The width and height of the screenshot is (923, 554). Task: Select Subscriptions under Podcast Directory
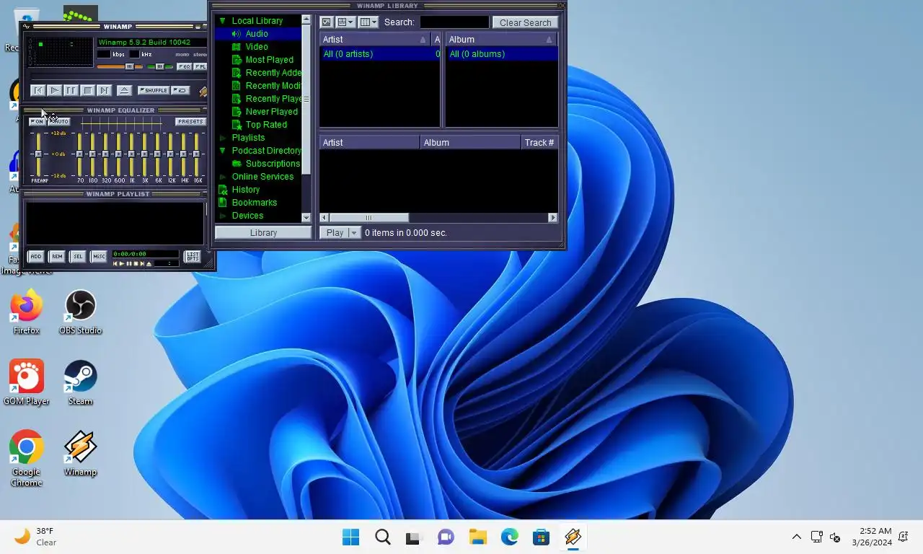pyautogui.click(x=273, y=164)
